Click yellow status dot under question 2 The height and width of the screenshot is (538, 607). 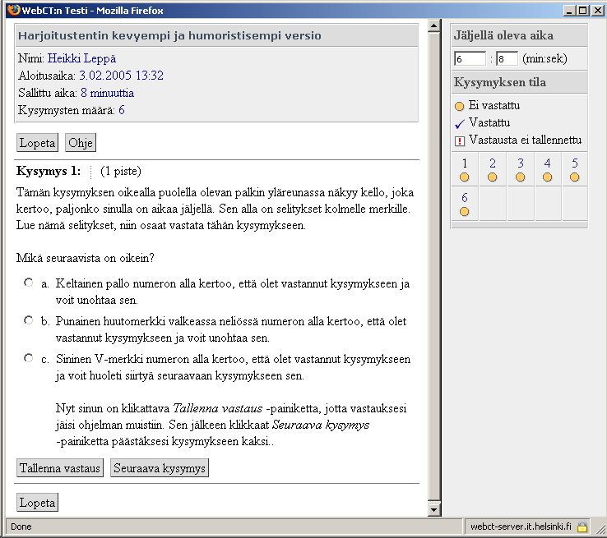point(493,177)
